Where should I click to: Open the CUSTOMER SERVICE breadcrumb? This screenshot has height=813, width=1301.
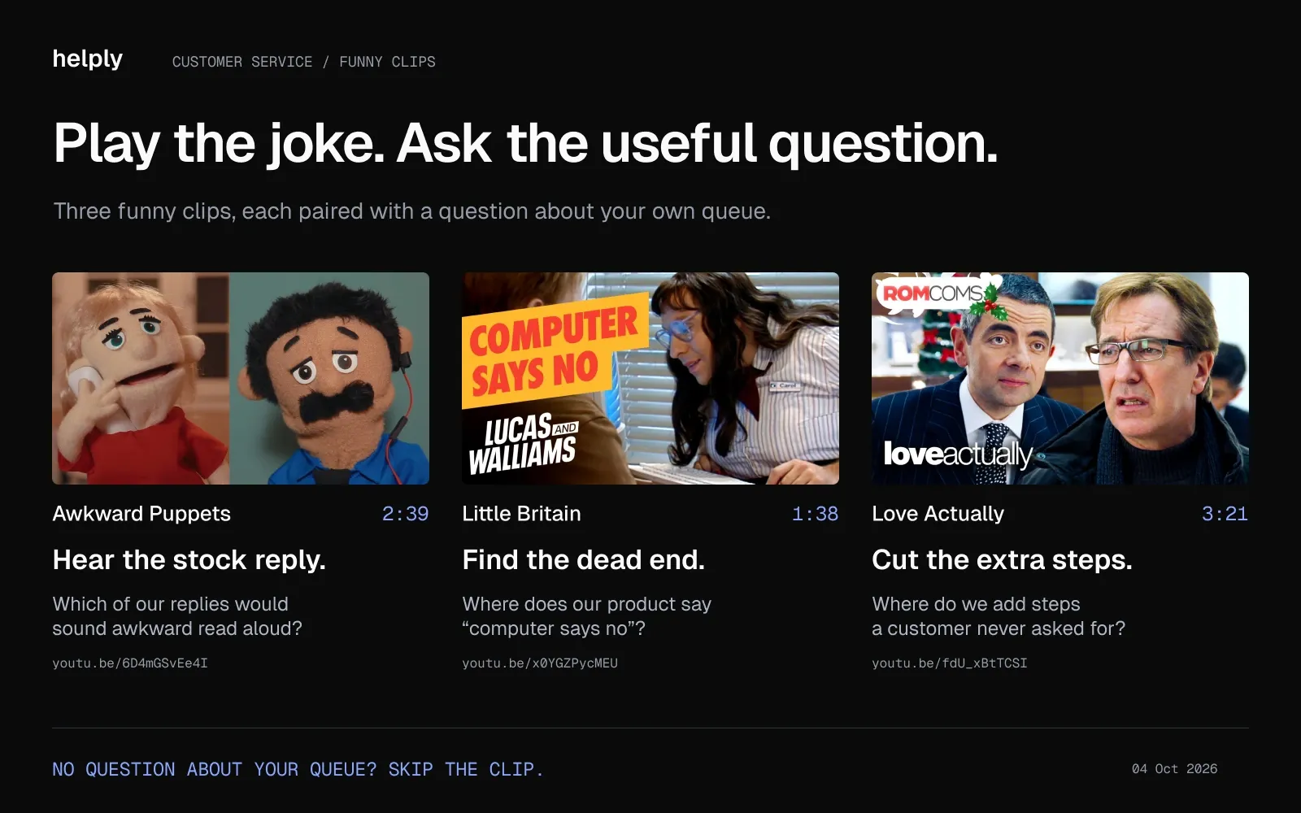tap(242, 62)
